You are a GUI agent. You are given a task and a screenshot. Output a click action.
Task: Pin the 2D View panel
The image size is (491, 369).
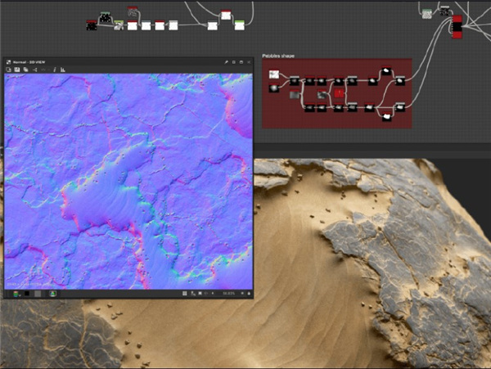226,62
